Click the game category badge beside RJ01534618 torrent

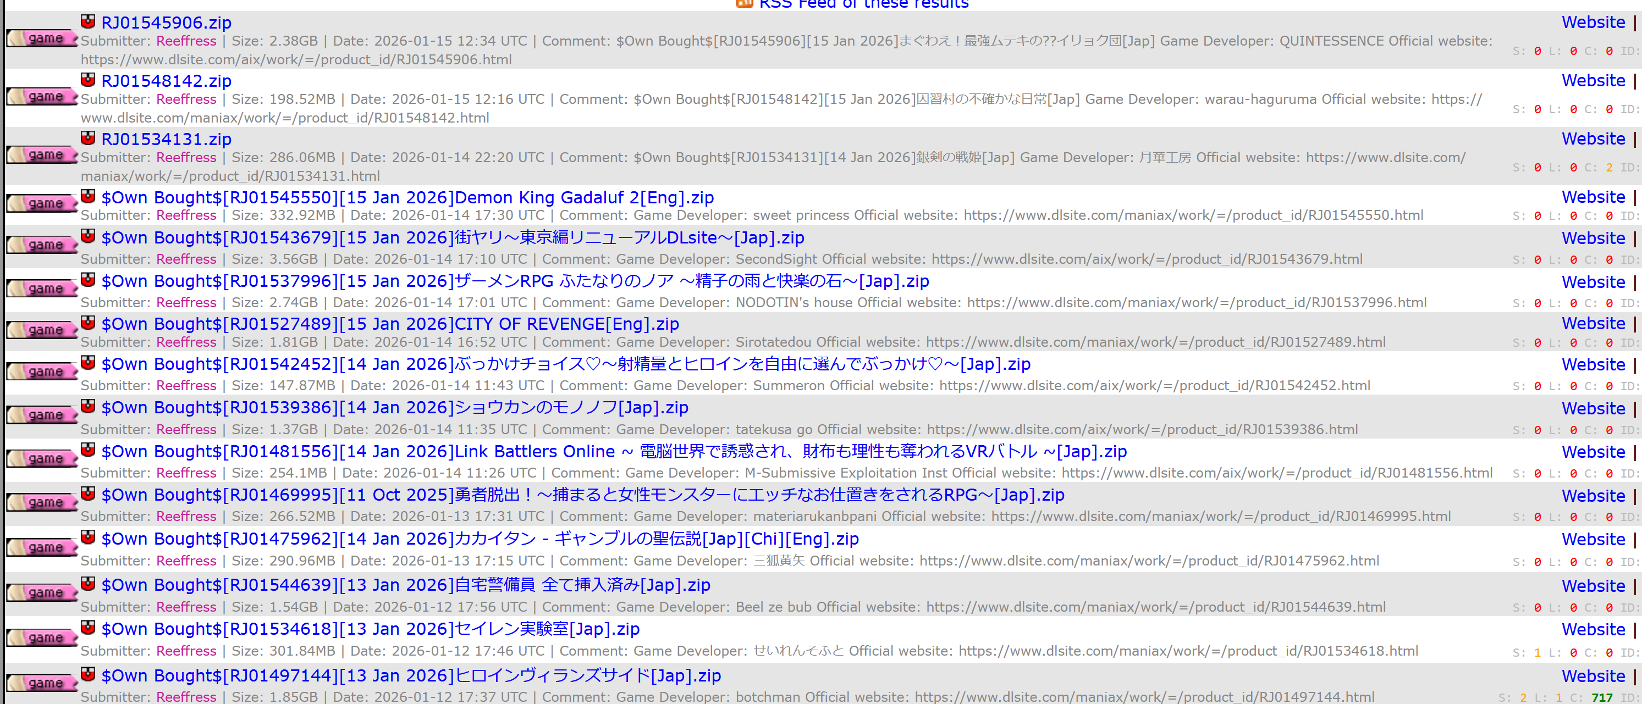pos(42,637)
